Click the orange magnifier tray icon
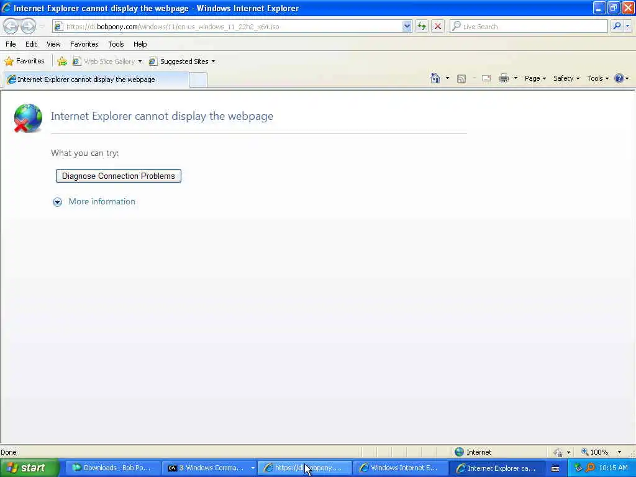Image resolution: width=636 pixels, height=477 pixels. [591, 468]
